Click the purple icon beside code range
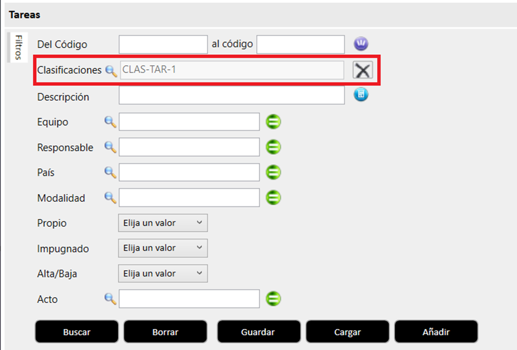This screenshot has width=517, height=350. 362,44
